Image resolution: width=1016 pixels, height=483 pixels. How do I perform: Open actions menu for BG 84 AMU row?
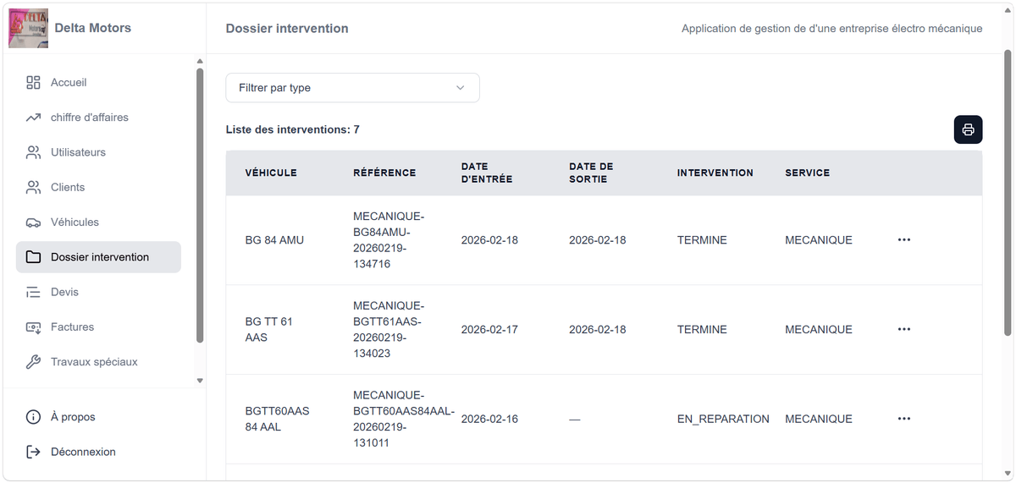(x=904, y=240)
